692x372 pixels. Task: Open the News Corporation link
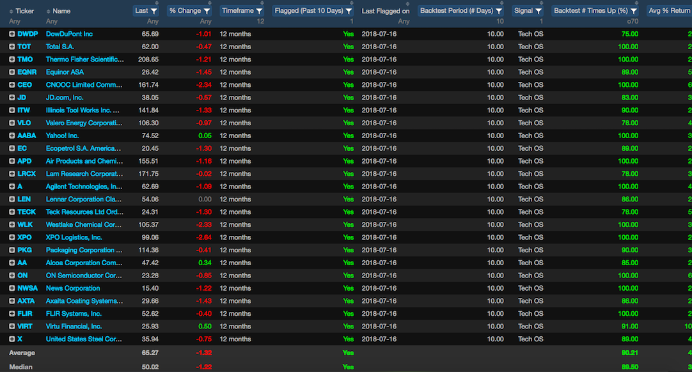tap(73, 289)
